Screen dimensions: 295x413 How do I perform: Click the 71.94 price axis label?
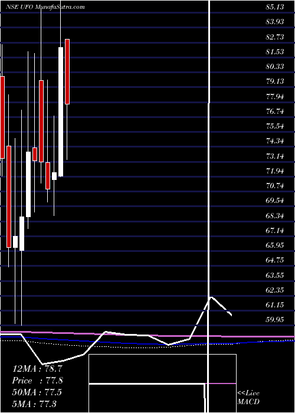click(x=275, y=171)
